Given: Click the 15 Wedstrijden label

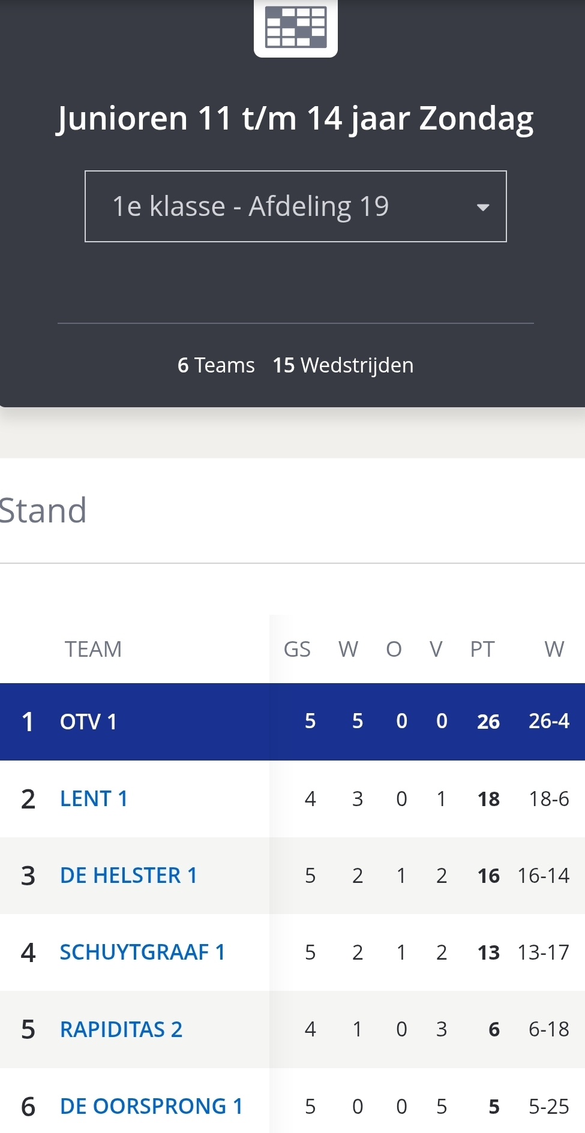Looking at the screenshot, I should click(343, 365).
